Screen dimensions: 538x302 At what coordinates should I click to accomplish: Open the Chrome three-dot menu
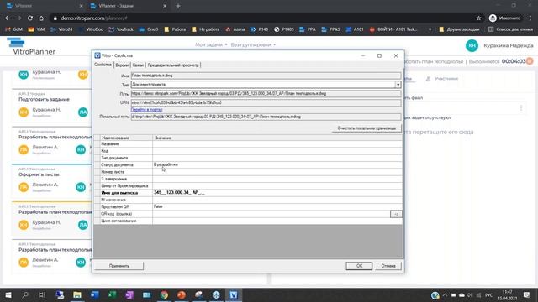coord(530,18)
